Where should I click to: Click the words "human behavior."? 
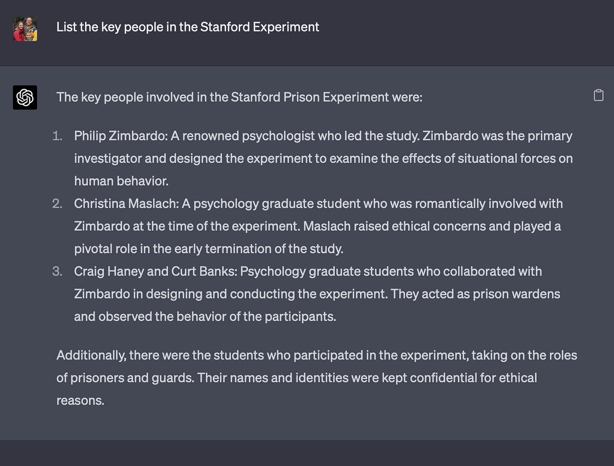[x=121, y=181]
